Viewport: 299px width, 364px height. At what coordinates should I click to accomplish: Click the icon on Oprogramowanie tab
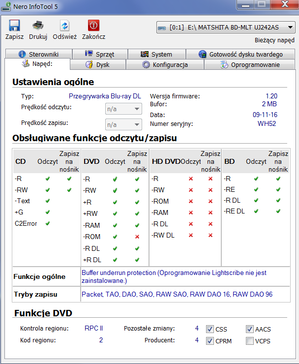(224, 64)
